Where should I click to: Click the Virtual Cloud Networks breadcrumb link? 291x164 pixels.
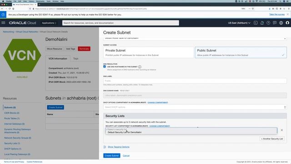click(27, 32)
